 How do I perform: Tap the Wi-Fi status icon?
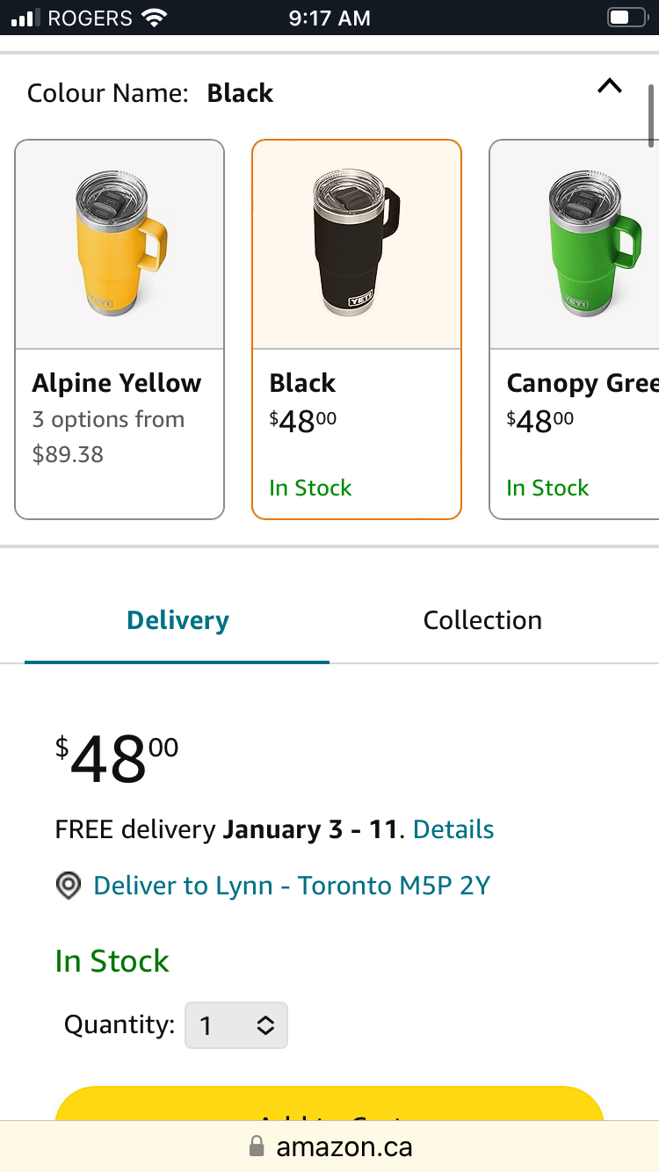coord(155,18)
